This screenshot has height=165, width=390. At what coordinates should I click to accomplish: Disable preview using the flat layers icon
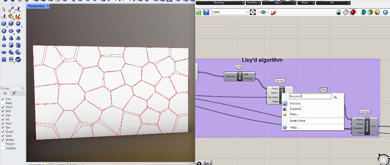(339, 12)
